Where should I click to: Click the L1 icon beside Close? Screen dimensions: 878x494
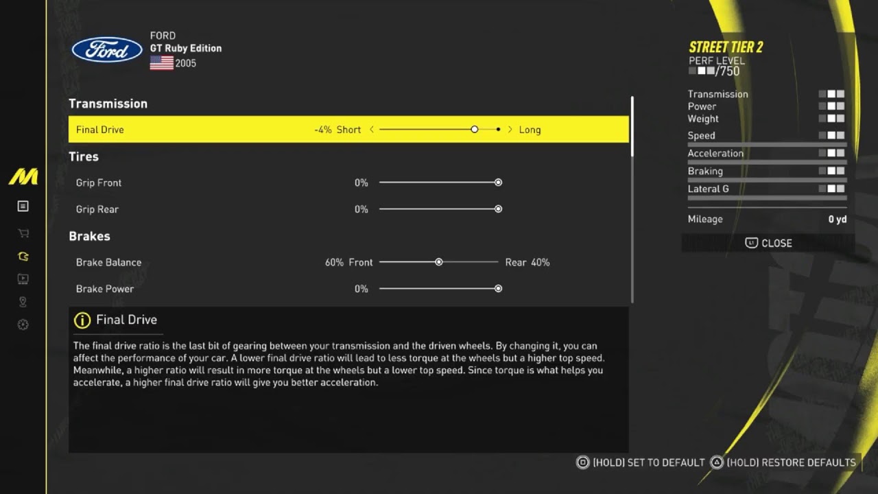pos(751,243)
